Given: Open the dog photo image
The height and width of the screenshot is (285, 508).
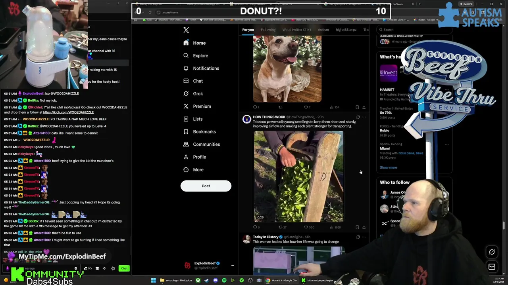Looking at the screenshot, I should click(x=287, y=68).
